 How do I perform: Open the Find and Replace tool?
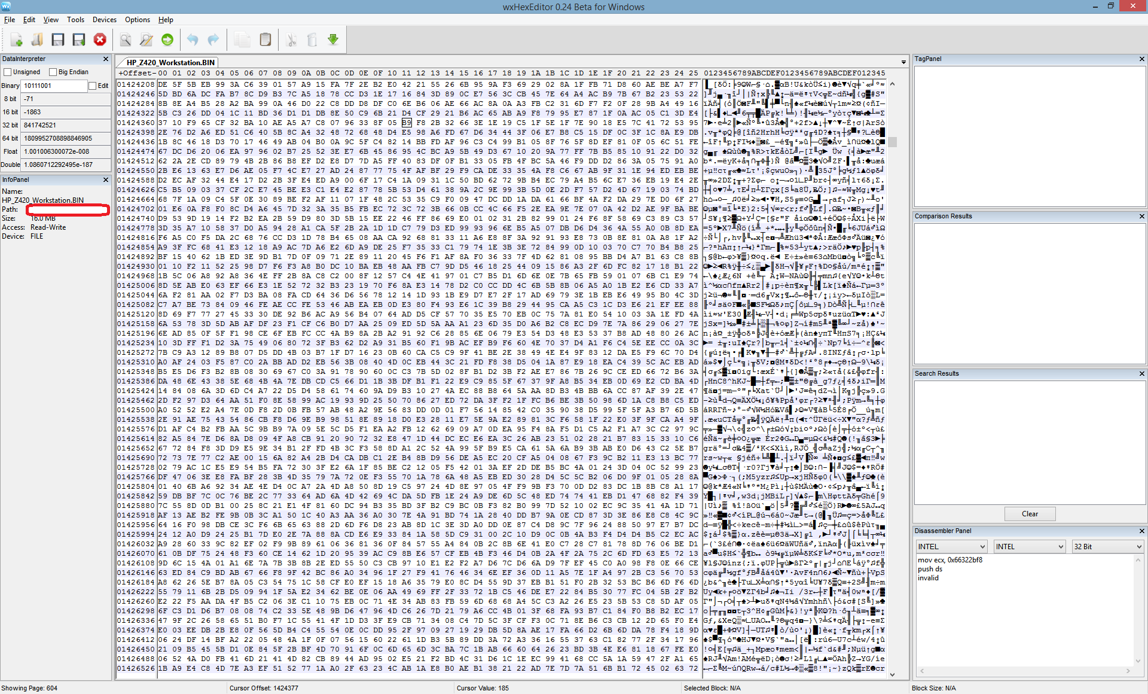point(146,39)
